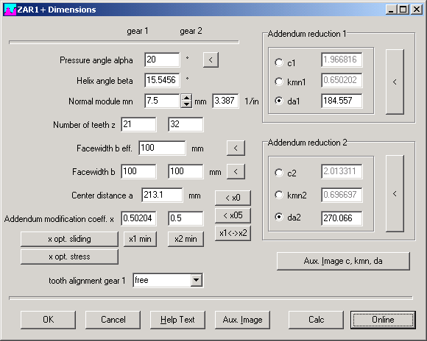427x341 pixels.
Task: Open the Help Text
Action: click(177, 320)
